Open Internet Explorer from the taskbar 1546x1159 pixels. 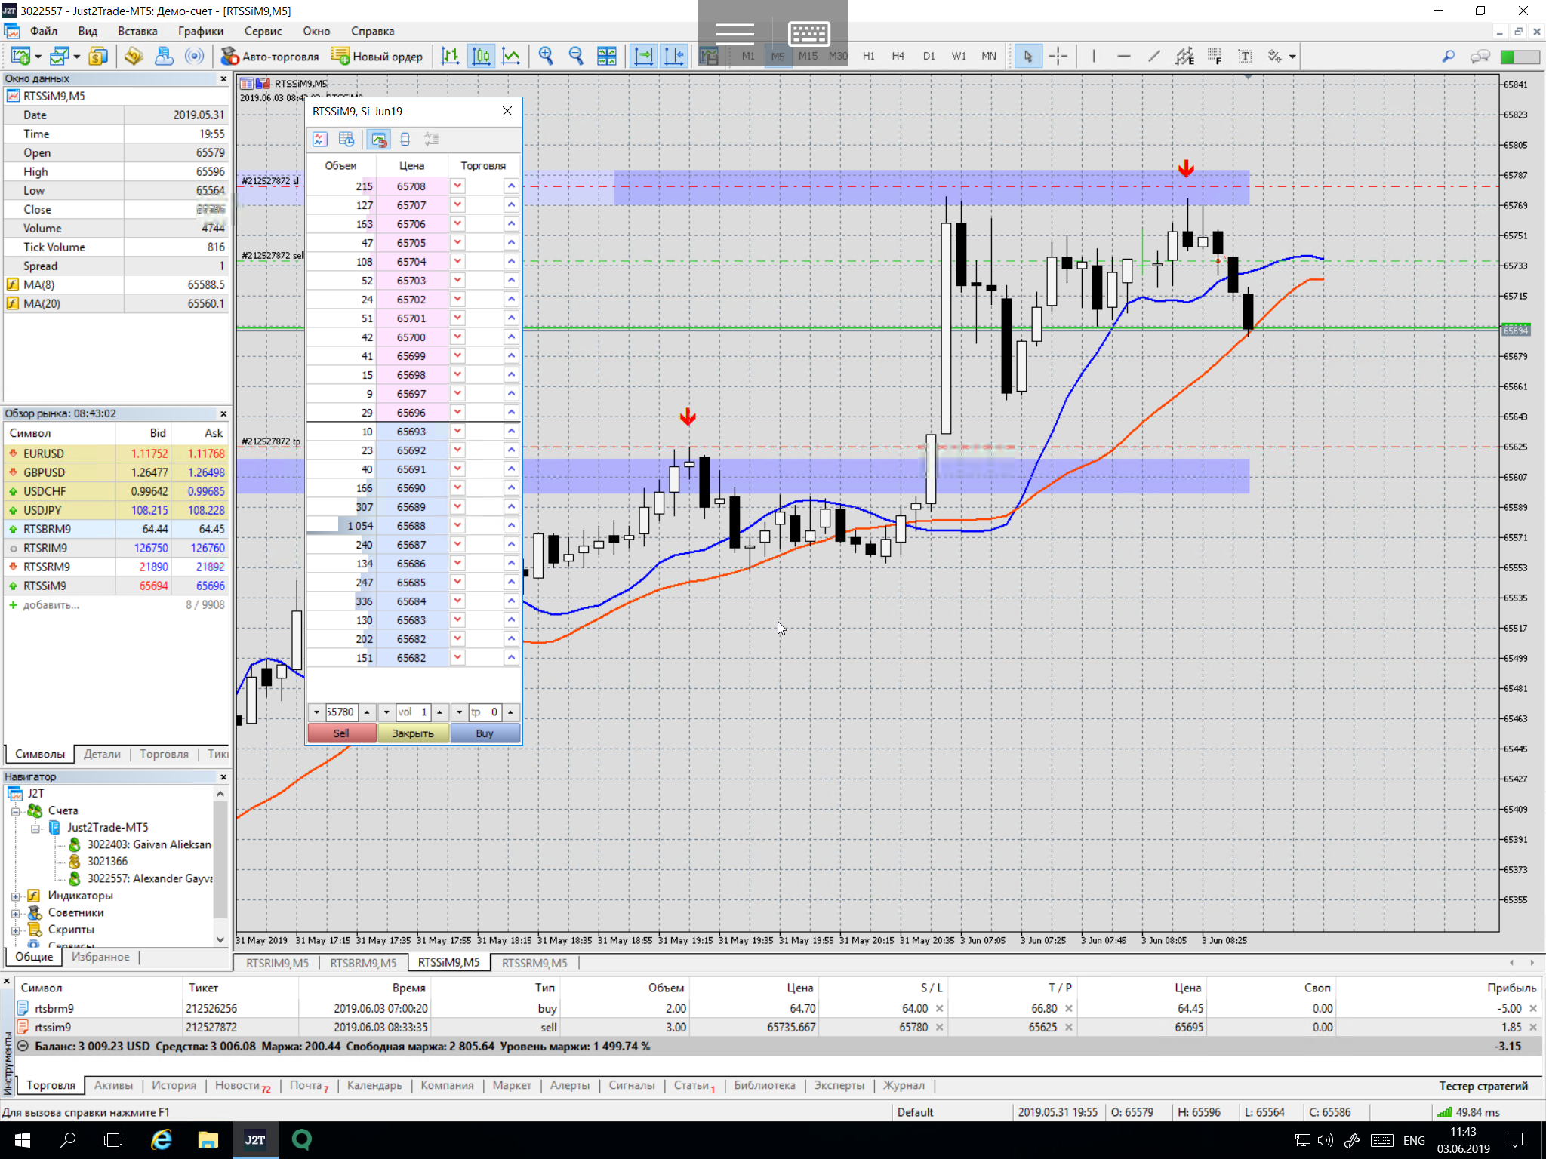coord(161,1139)
